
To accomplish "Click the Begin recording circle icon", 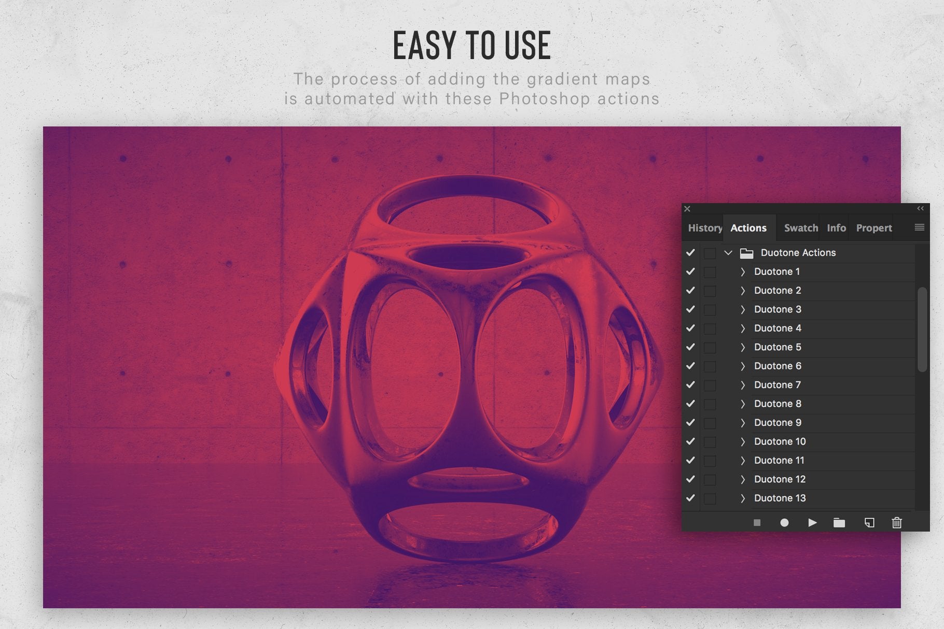I will click(x=784, y=523).
